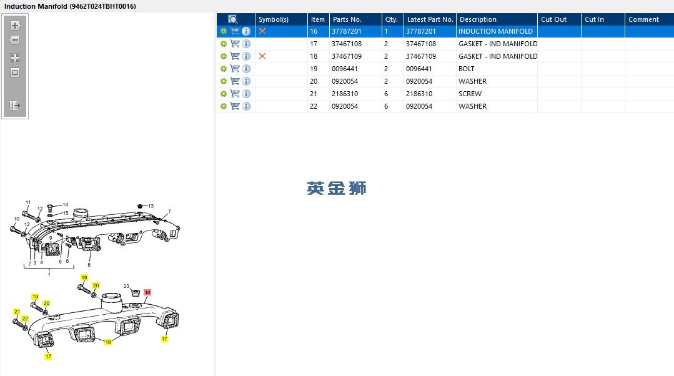Screen dimensions: 674x376
Task: Add item 18 gasket to cart
Action: coord(235,56)
